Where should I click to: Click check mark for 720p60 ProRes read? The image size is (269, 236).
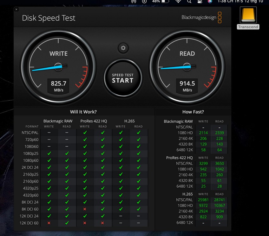[103, 140]
